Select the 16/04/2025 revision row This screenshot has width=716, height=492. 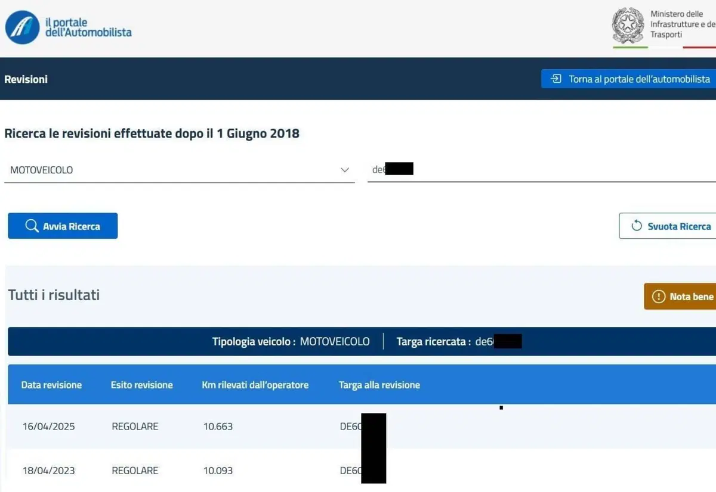(x=362, y=426)
